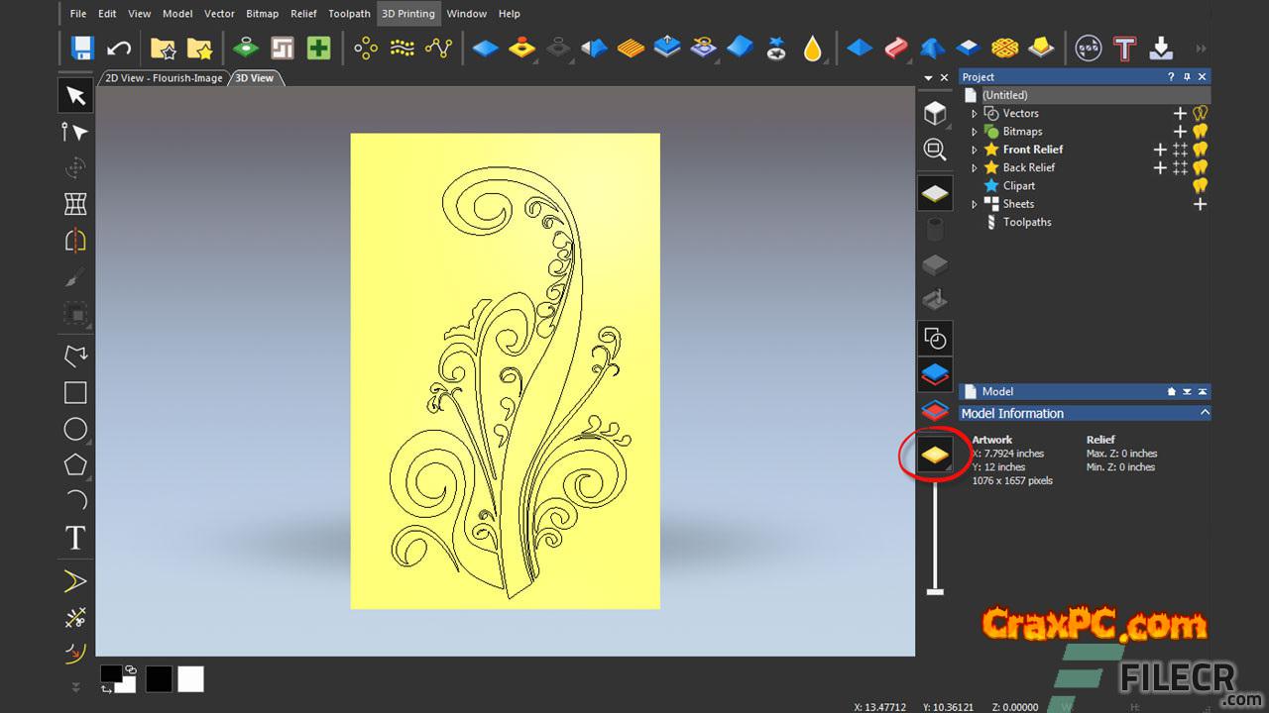This screenshot has width=1269, height=713.
Task: Select Toolpaths in the Project tree
Action: (1026, 222)
